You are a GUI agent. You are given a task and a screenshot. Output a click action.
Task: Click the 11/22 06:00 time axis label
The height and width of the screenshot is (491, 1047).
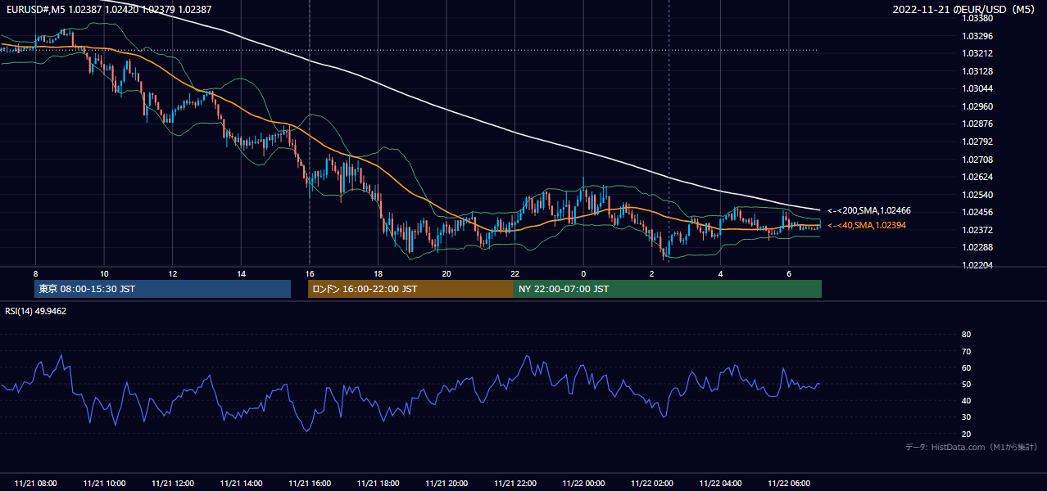[789, 484]
